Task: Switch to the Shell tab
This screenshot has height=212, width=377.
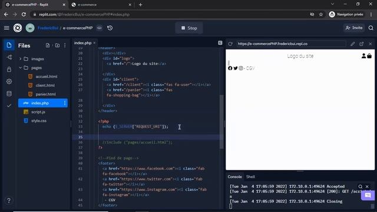Action: [x=250, y=177]
